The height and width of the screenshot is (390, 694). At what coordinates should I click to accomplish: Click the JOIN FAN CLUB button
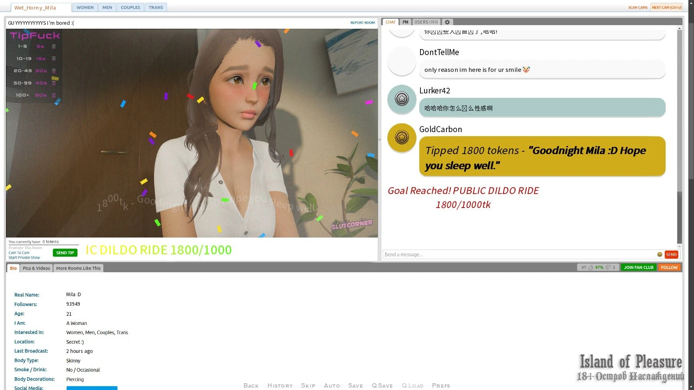click(638, 267)
